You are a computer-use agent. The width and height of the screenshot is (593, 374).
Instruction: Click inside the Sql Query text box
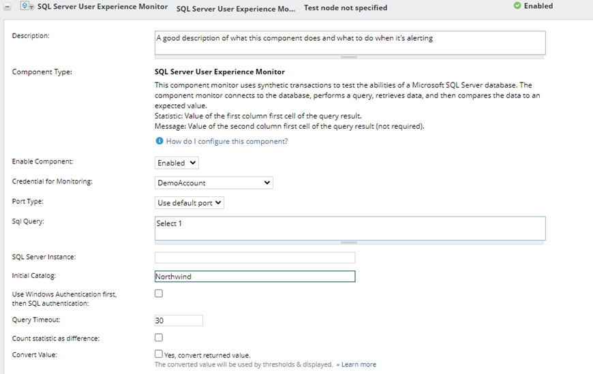point(350,228)
